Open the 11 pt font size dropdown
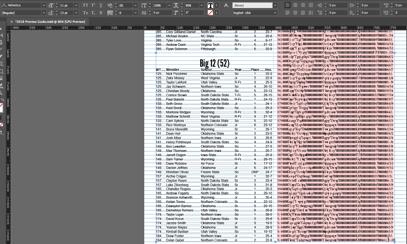This screenshot has height=244, width=407. (x=76, y=5)
